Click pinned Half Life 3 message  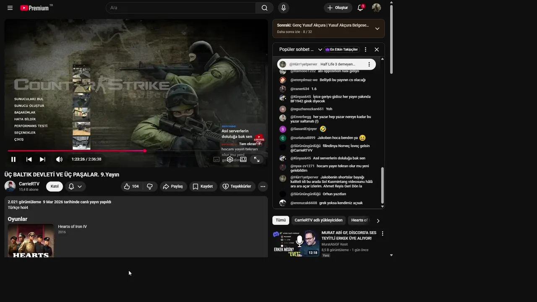tap(326, 64)
